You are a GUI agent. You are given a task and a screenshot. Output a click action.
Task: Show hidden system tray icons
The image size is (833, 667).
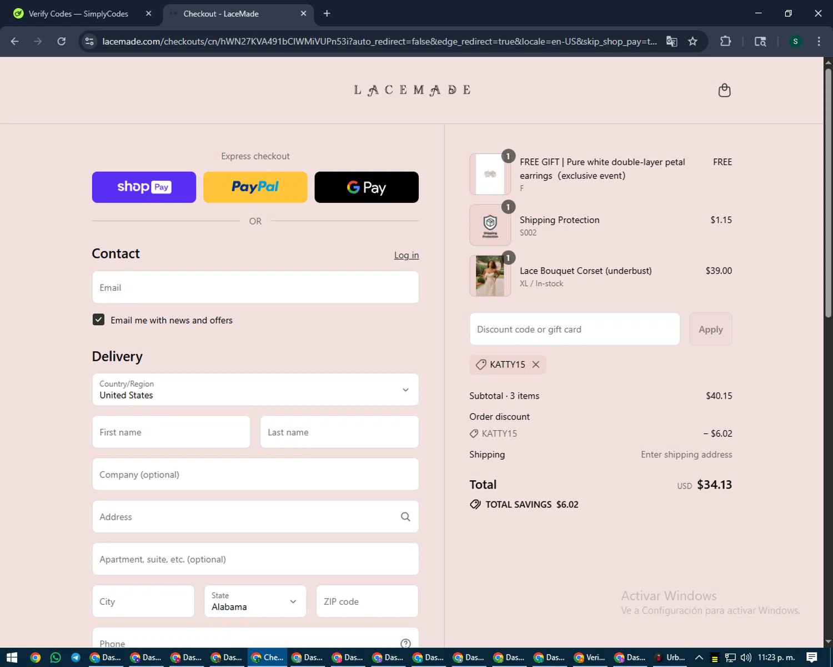pyautogui.click(x=699, y=658)
